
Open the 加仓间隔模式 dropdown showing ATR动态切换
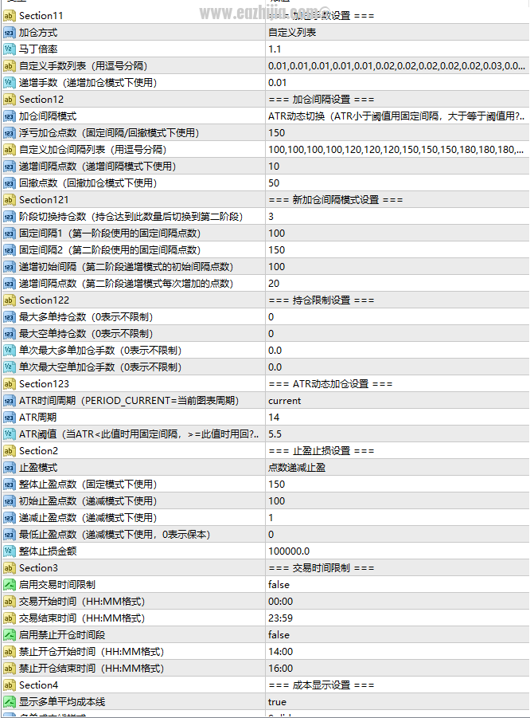pos(397,116)
